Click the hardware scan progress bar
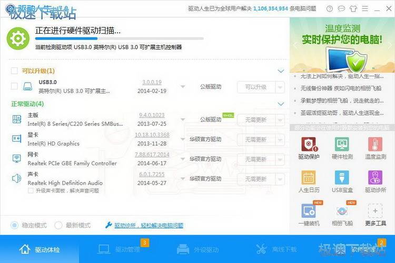 click(x=120, y=39)
